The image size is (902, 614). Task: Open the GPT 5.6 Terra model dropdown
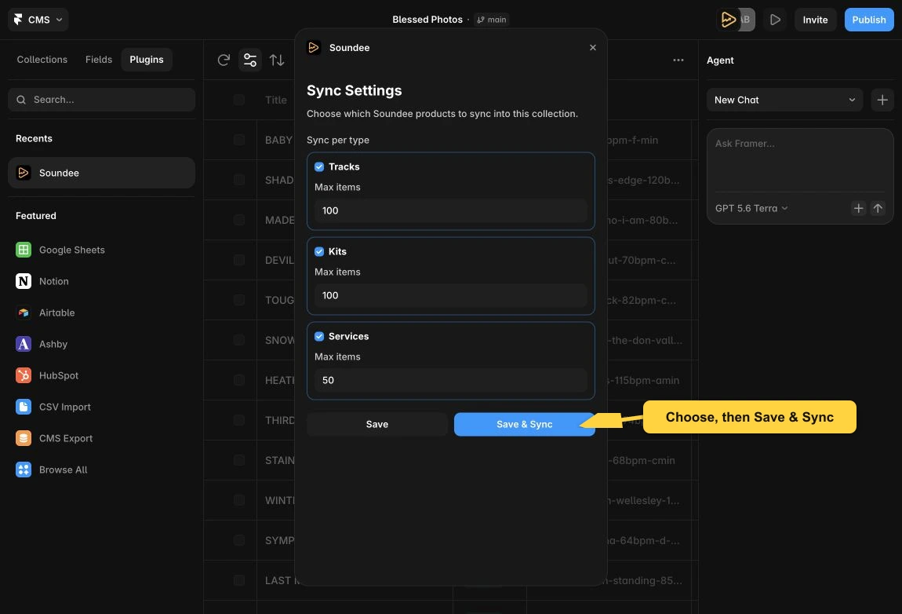pyautogui.click(x=751, y=209)
